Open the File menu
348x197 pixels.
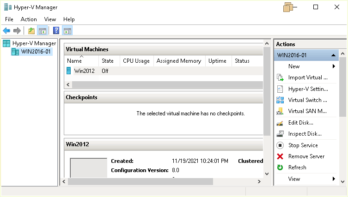[9, 19]
